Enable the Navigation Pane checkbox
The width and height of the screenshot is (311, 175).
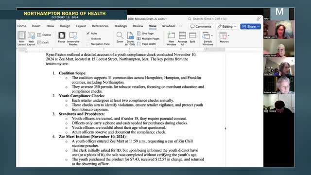pos(88,44)
